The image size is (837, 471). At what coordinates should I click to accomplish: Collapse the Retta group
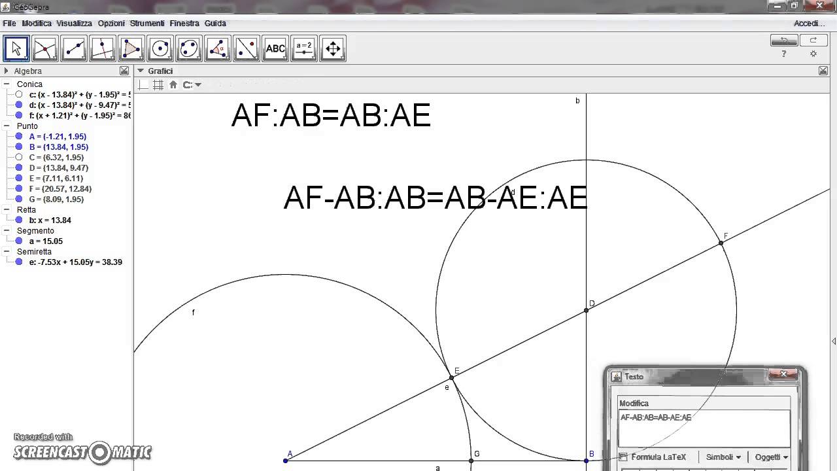(x=7, y=209)
